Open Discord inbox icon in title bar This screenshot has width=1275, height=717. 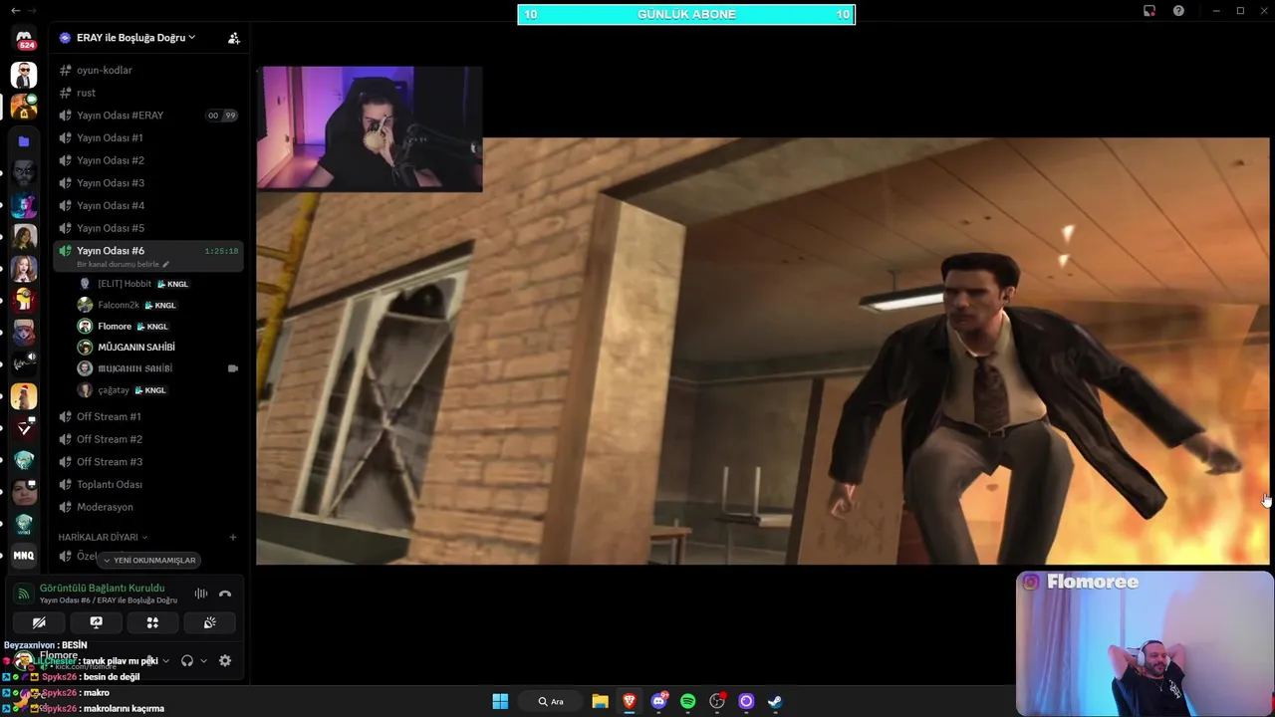coord(1149,11)
